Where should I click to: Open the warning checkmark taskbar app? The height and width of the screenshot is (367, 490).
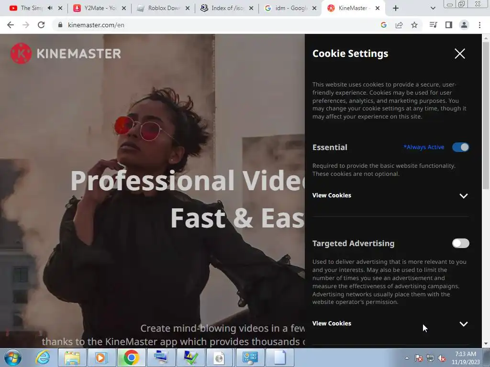click(x=190, y=357)
